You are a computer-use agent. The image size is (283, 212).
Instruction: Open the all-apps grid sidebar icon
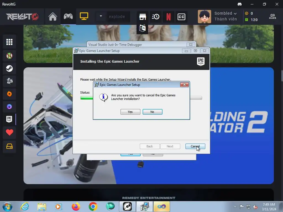coord(9,42)
